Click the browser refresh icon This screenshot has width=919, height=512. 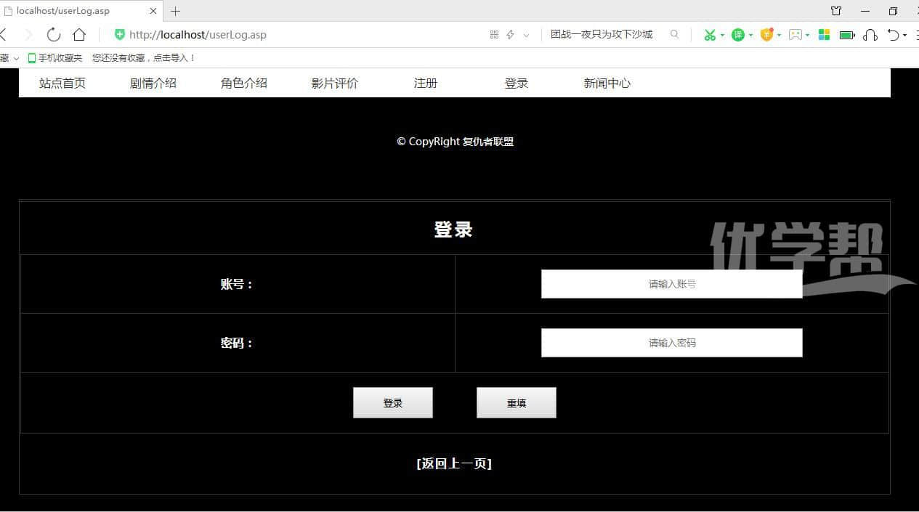pyautogui.click(x=53, y=35)
